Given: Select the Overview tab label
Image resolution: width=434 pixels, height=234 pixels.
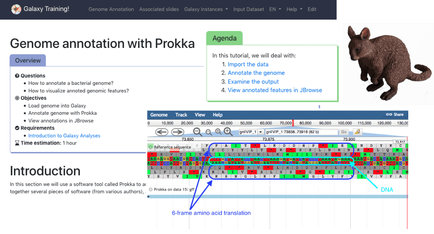Looking at the screenshot, I should (28, 60).
